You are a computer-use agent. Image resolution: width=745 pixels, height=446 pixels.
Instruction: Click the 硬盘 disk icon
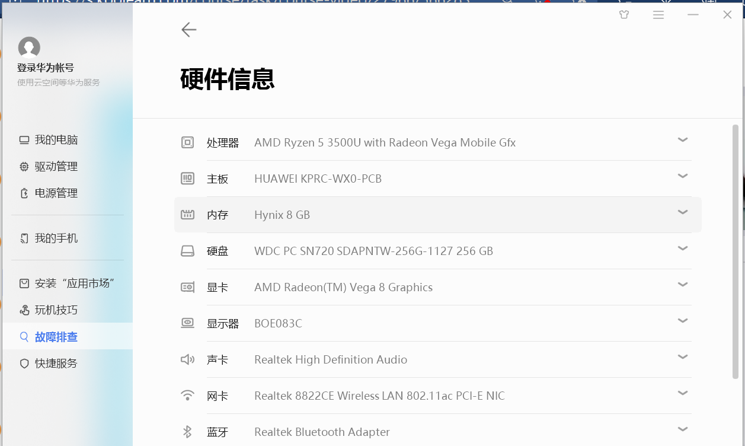187,251
